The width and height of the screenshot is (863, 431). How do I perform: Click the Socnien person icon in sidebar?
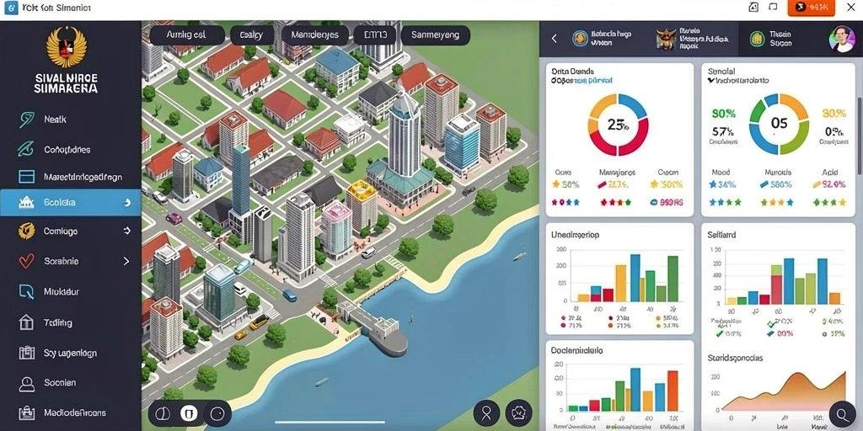26,383
